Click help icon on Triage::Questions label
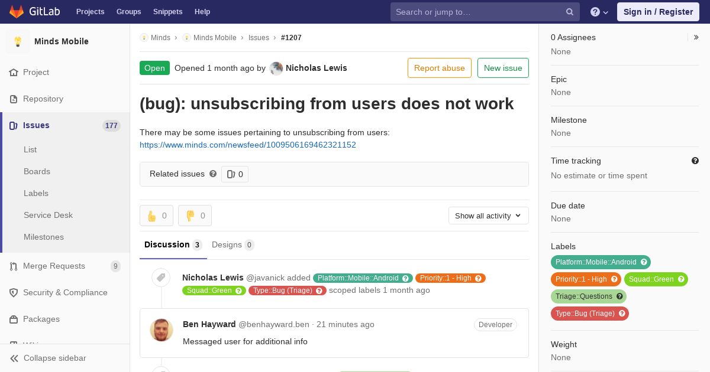Image resolution: width=710 pixels, height=372 pixels. 619,296
